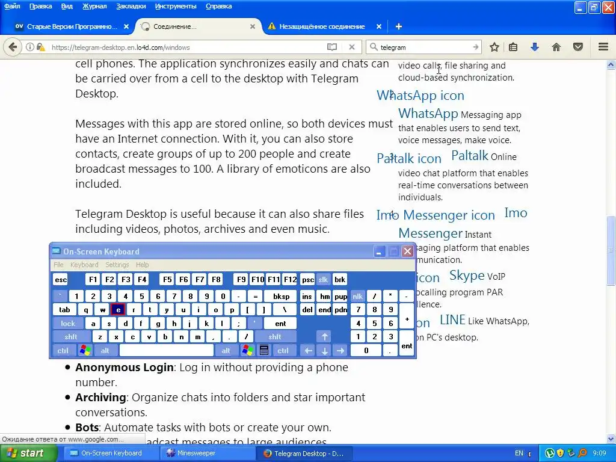Close the Соединение tab
The height and width of the screenshot is (462, 616).
coord(253,26)
